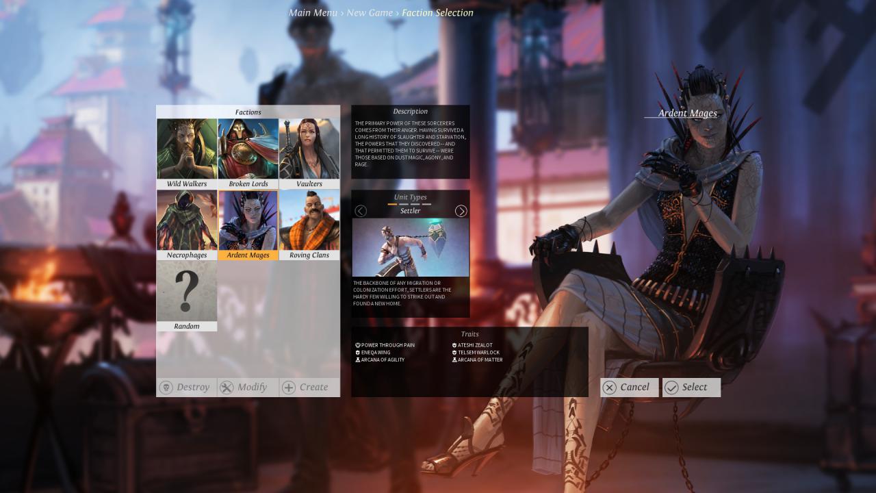Click the Modify faction button
Screen dimensions: 876x493
tap(247, 388)
